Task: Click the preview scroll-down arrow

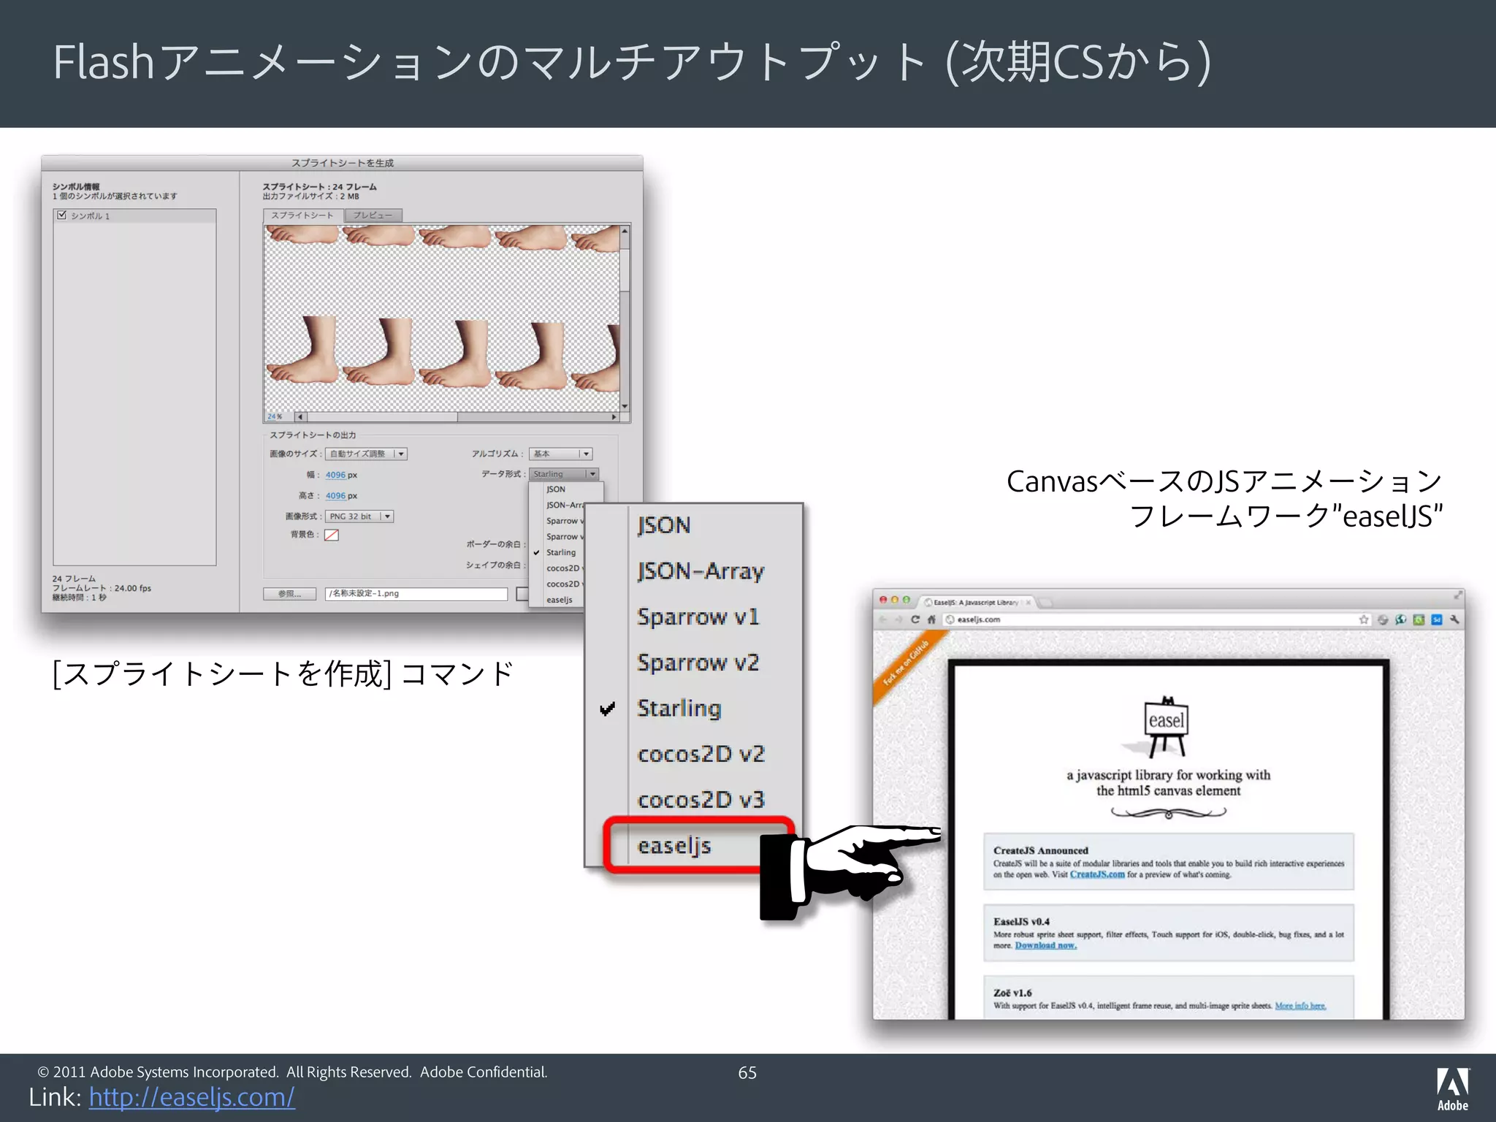Action: pos(625,406)
